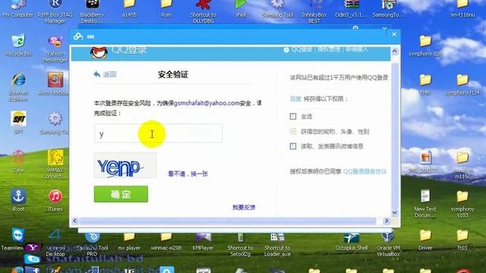Click the green 确定 confirm button
This screenshot has height=273, width=486.
121,194
